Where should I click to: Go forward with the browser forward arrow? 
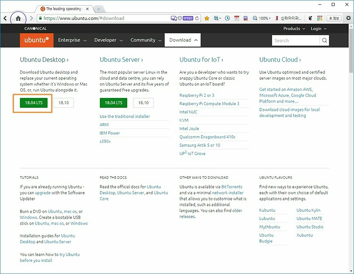coord(31,18)
